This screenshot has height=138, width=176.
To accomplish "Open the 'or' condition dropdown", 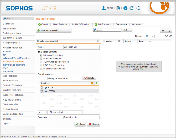I will pos(42,112).
